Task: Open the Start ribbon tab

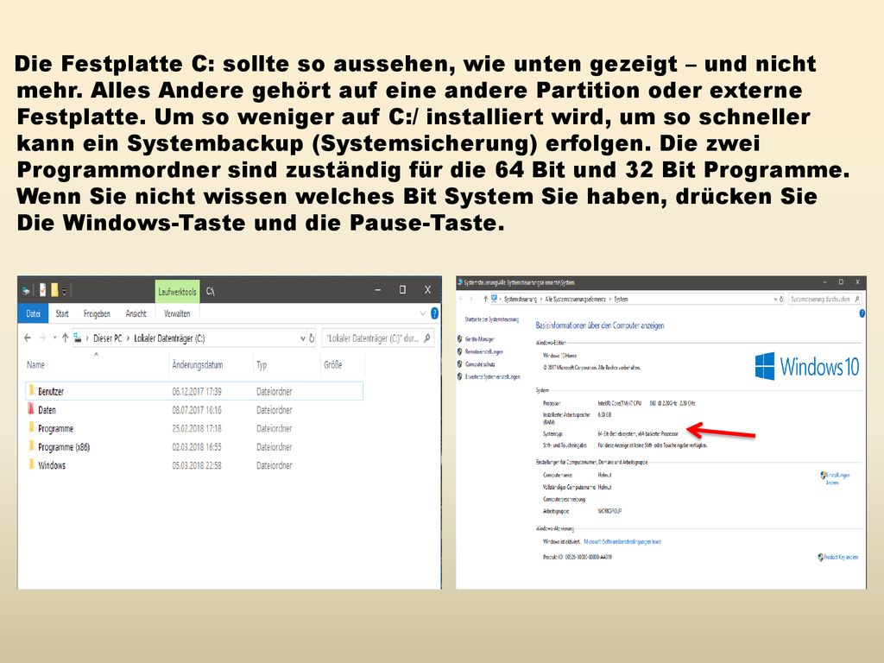Action: (x=62, y=313)
